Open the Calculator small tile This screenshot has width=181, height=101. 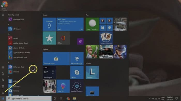tap(103, 28)
